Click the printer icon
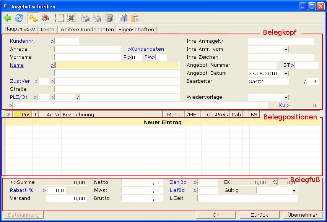The image size is (327, 222). [x=85, y=18]
